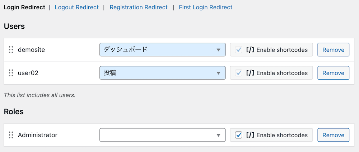Expand the empty Administrator redirect dropdown
Viewport: 359px width, 152px height.
pyautogui.click(x=162, y=135)
